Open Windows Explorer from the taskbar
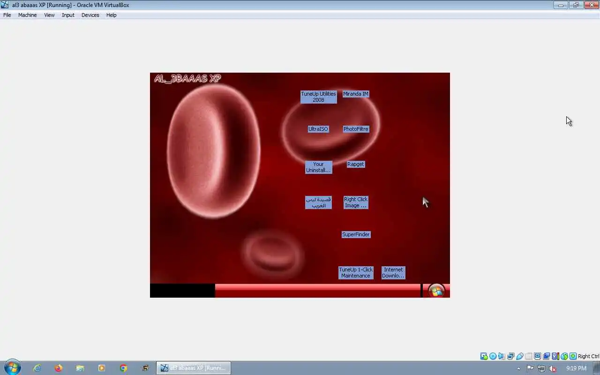600x375 pixels. [x=80, y=368]
